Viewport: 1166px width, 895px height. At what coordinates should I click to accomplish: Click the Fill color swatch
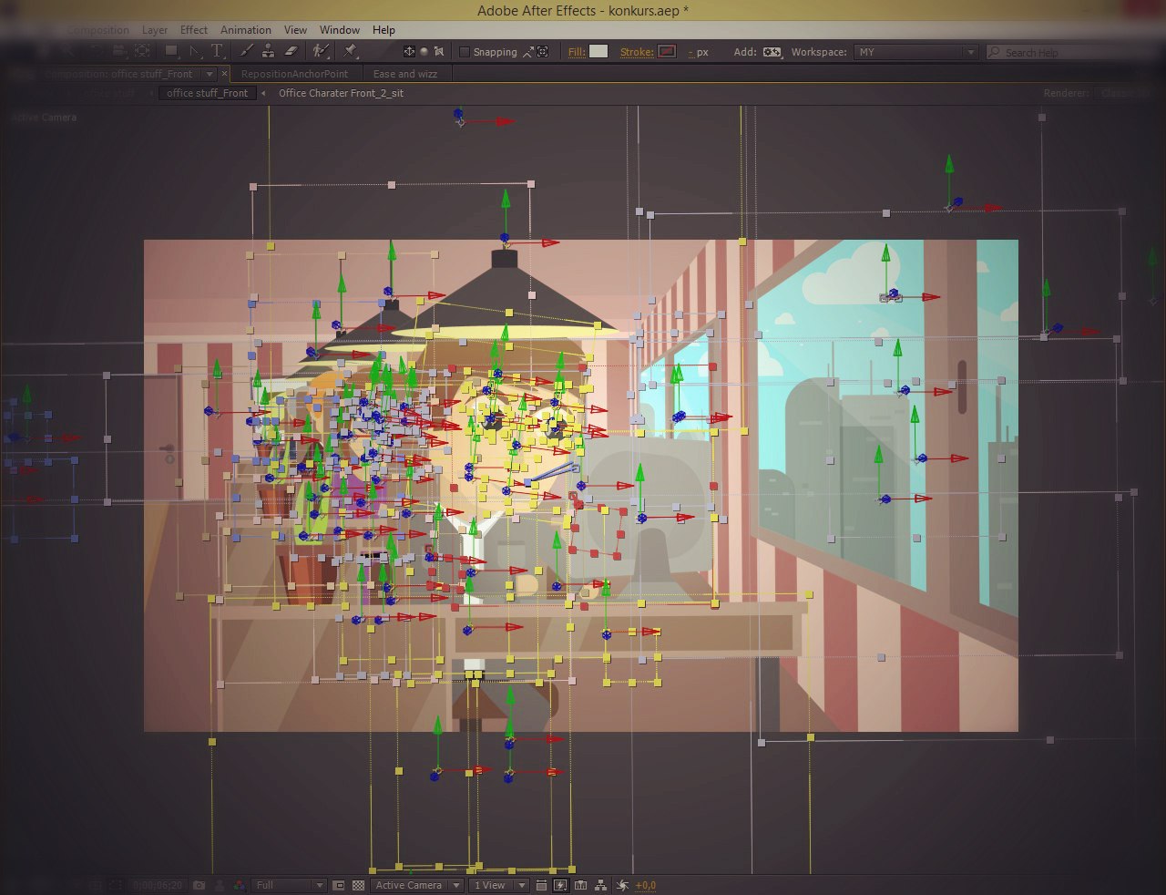(x=598, y=52)
